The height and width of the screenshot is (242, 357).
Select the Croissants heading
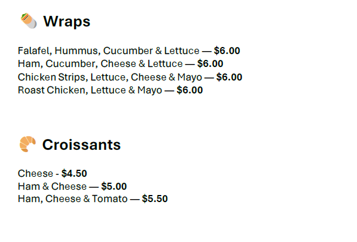click(81, 145)
